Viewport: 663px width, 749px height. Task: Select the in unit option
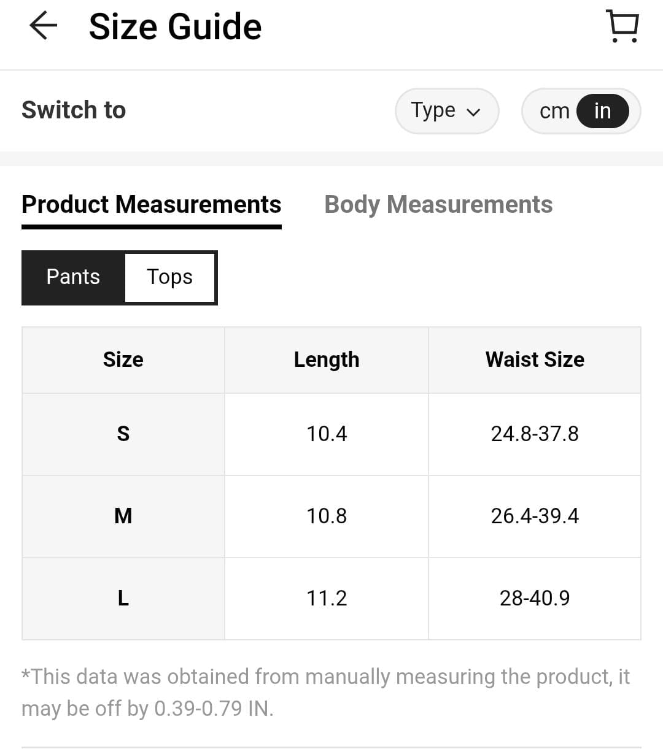[602, 111]
